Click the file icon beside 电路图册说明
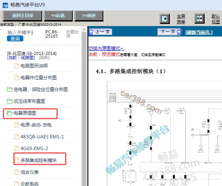The height and width of the screenshot is (186, 222). (17, 66)
